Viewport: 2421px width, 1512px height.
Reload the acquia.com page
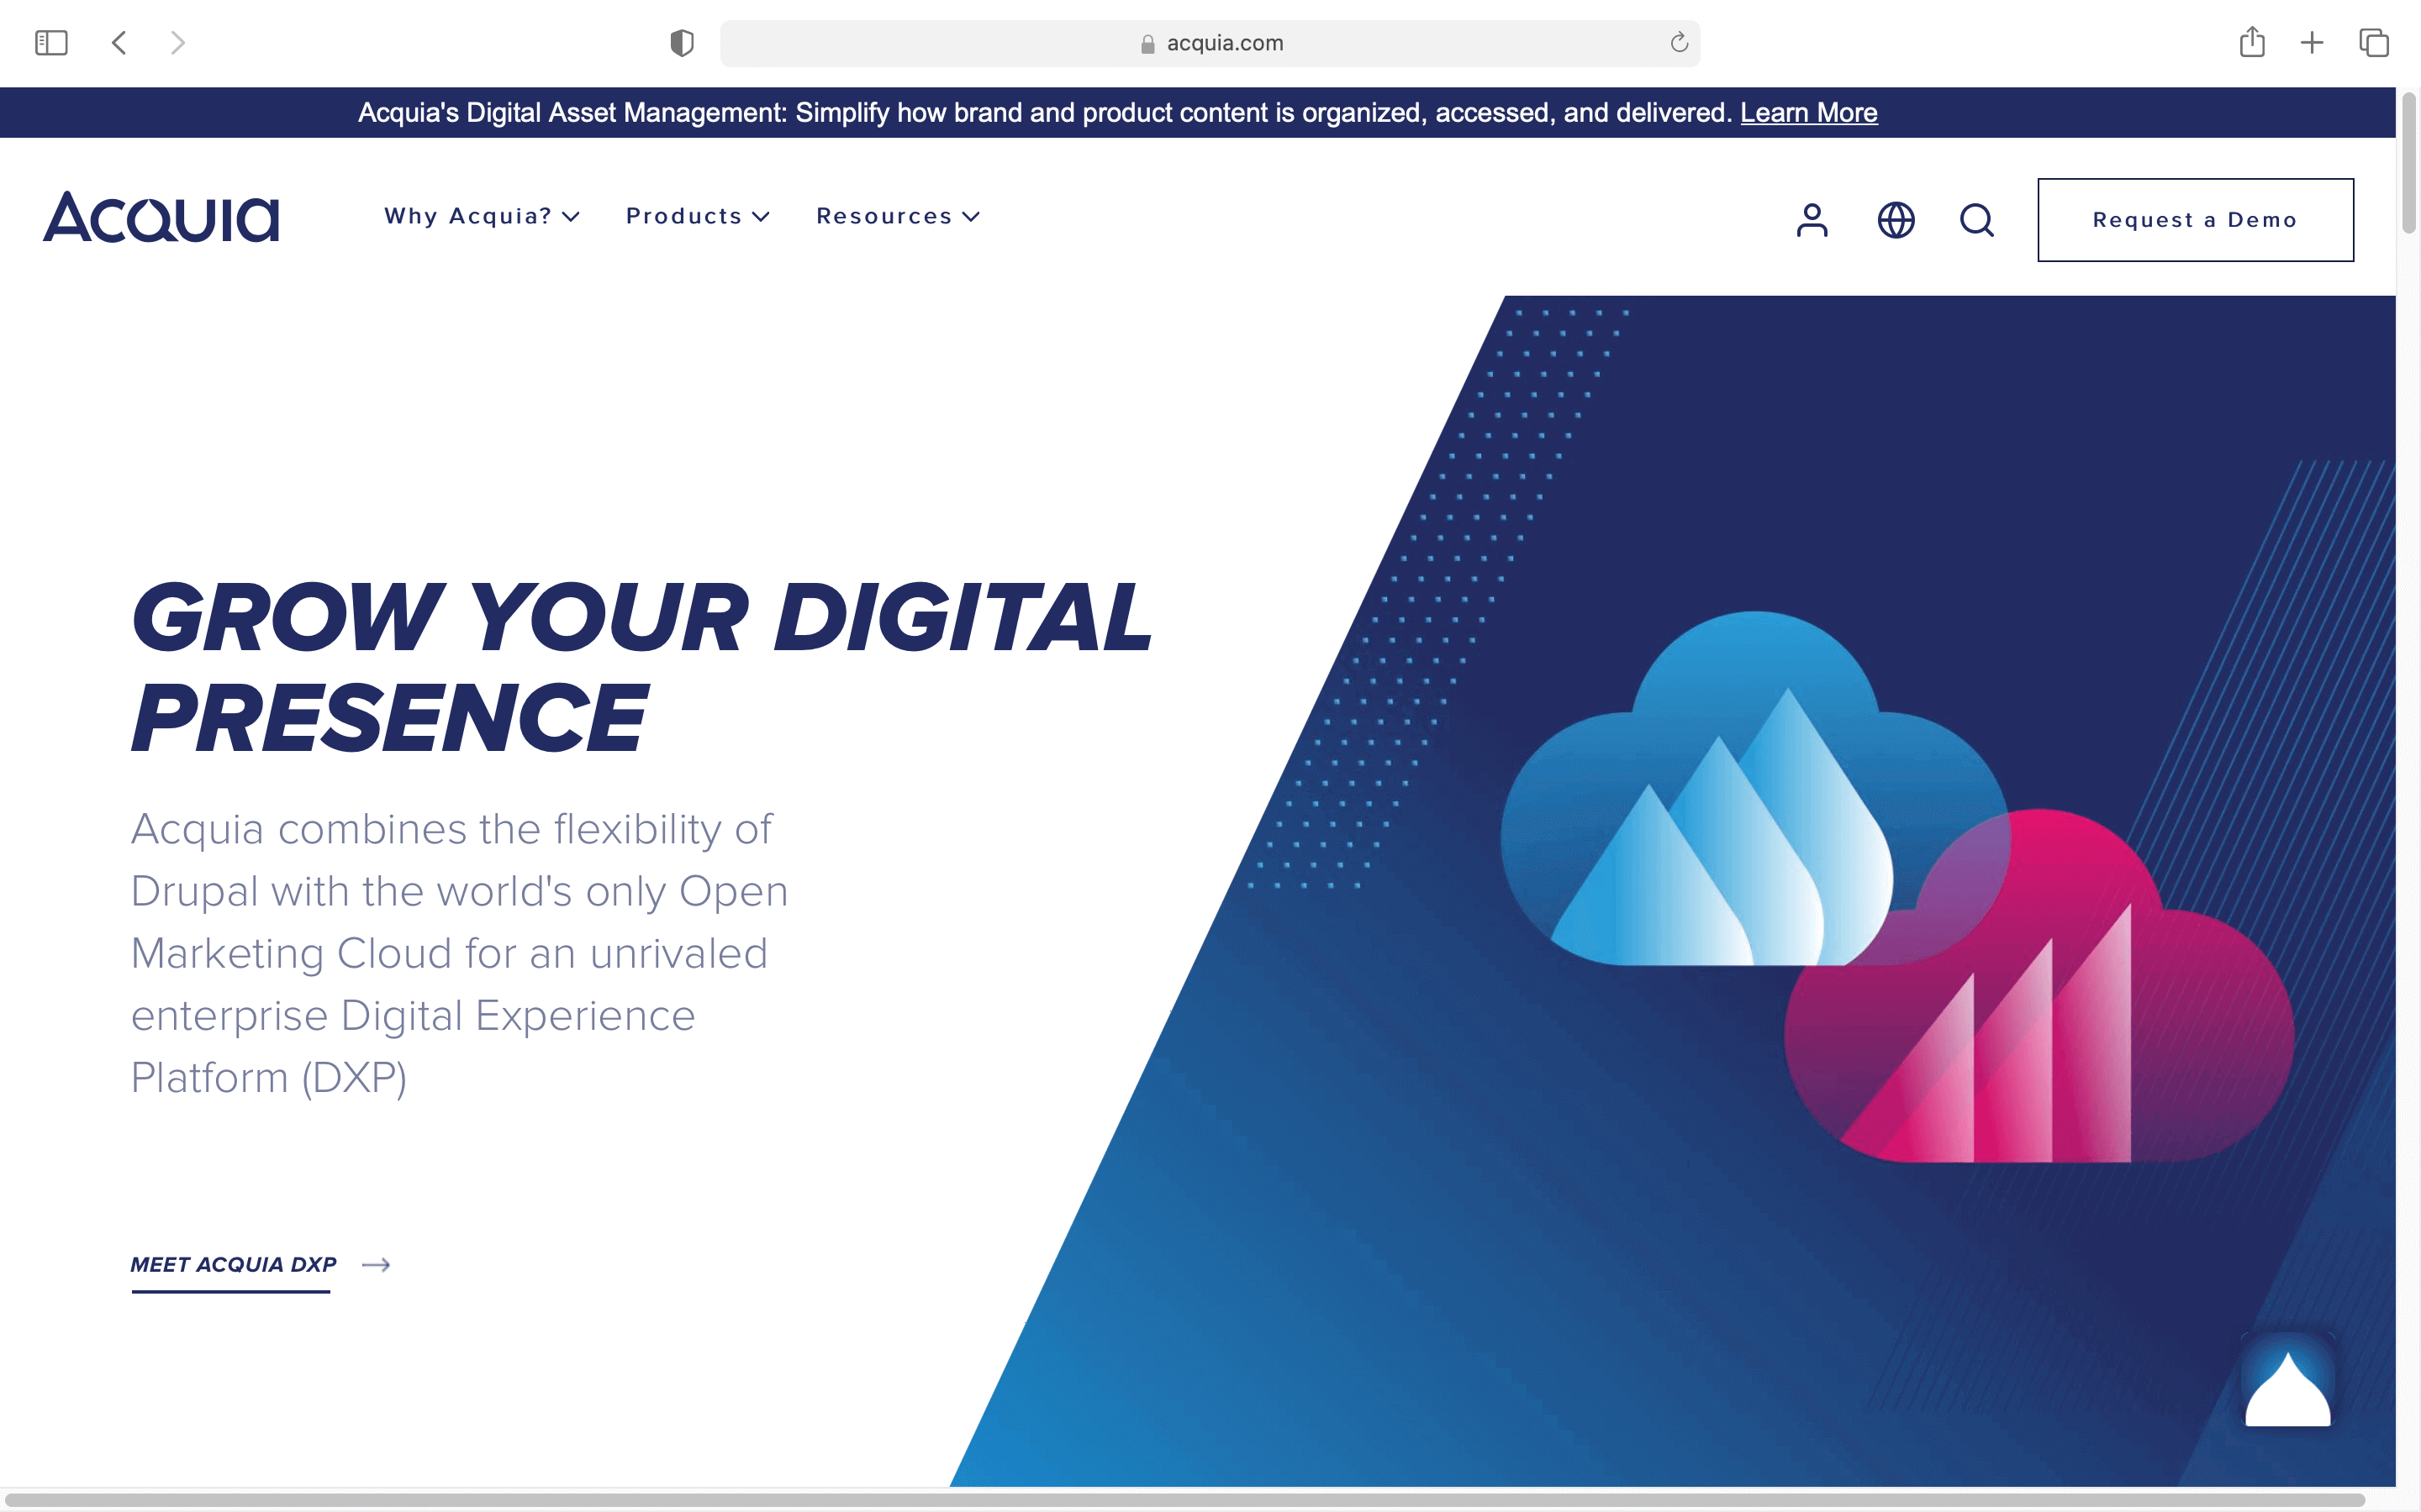(x=1679, y=43)
